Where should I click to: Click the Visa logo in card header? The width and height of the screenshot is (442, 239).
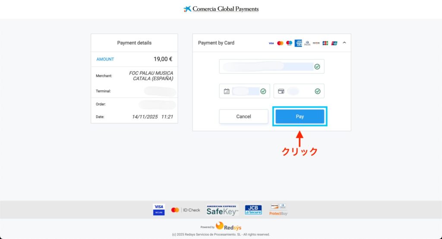pos(271,43)
